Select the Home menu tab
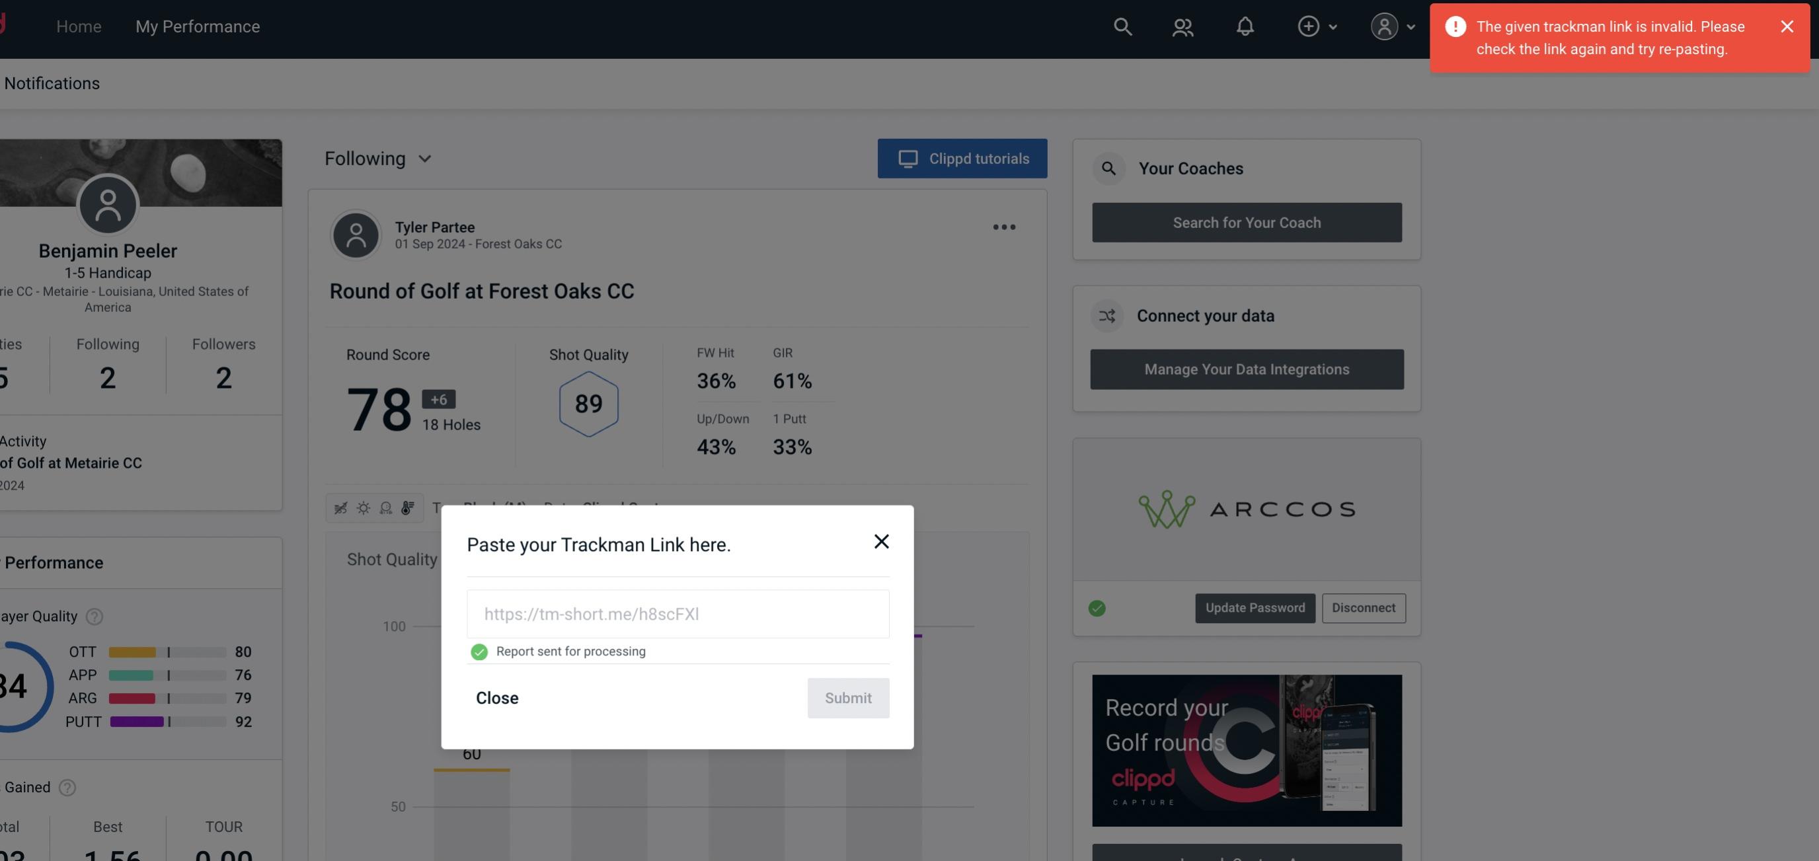 [79, 26]
